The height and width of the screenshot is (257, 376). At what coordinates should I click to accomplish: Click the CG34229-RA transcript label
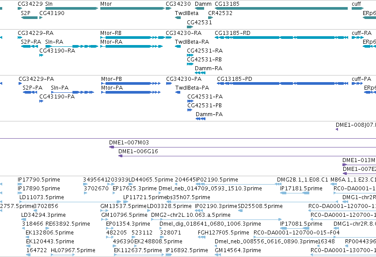click(35, 33)
